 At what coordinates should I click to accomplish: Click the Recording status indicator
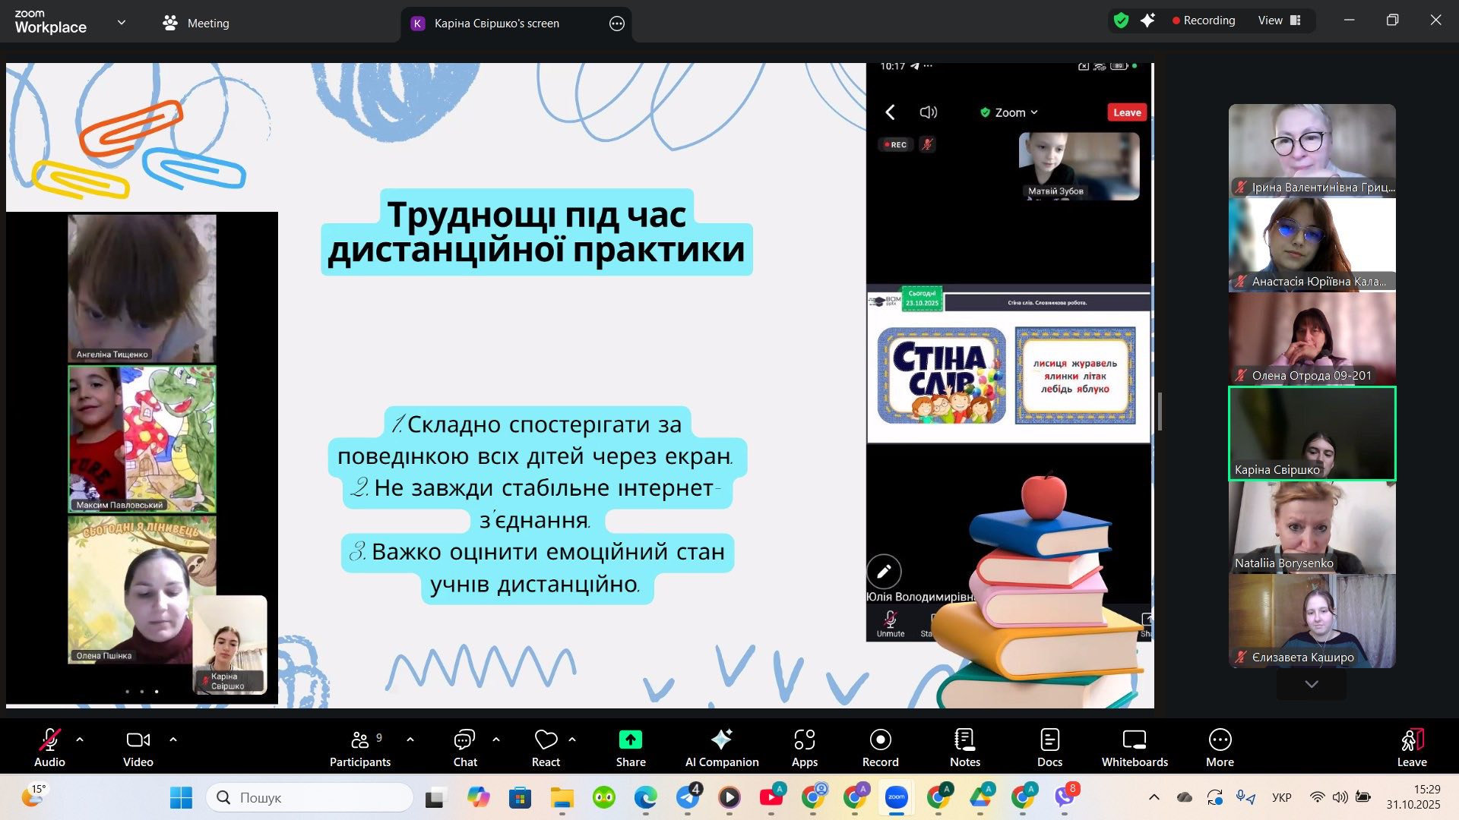pyautogui.click(x=1204, y=20)
